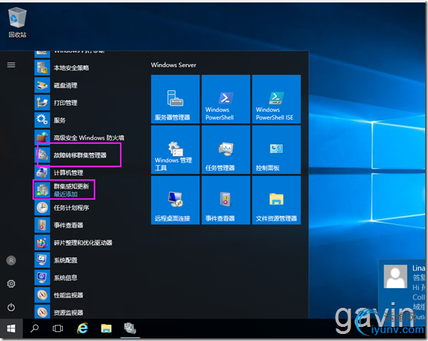
Task: Open File Explorer from taskbar
Action: coord(106,328)
